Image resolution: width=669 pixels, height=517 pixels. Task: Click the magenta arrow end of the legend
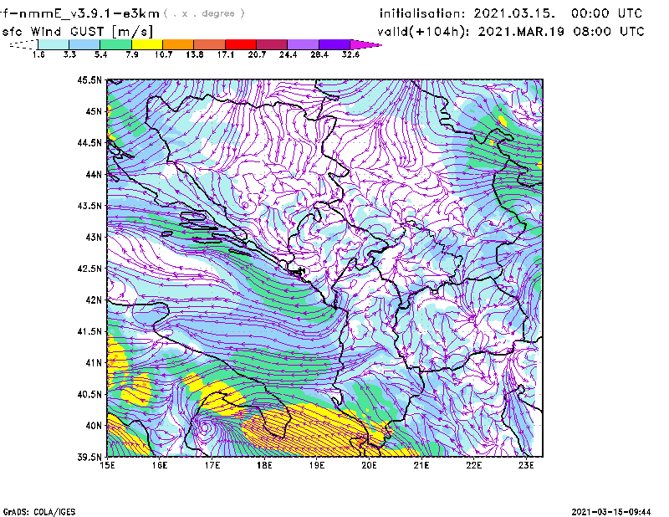pos(365,44)
